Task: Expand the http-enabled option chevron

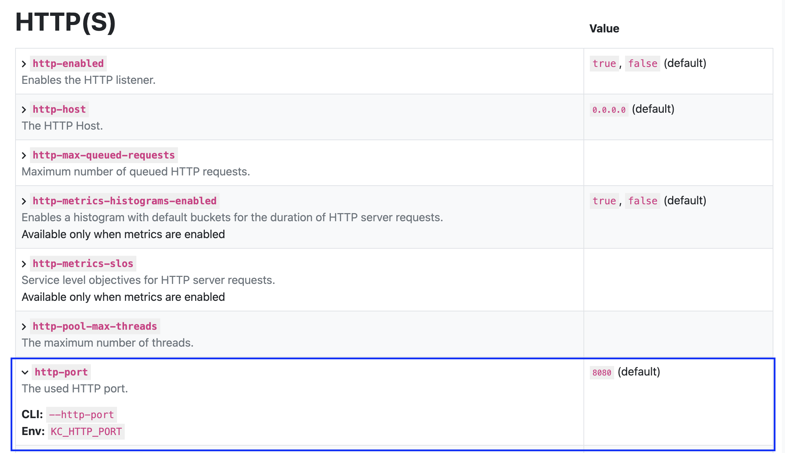Action: (24, 64)
